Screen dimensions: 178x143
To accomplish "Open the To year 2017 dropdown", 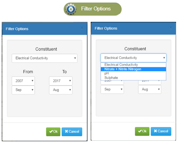I will tap(61, 81).
